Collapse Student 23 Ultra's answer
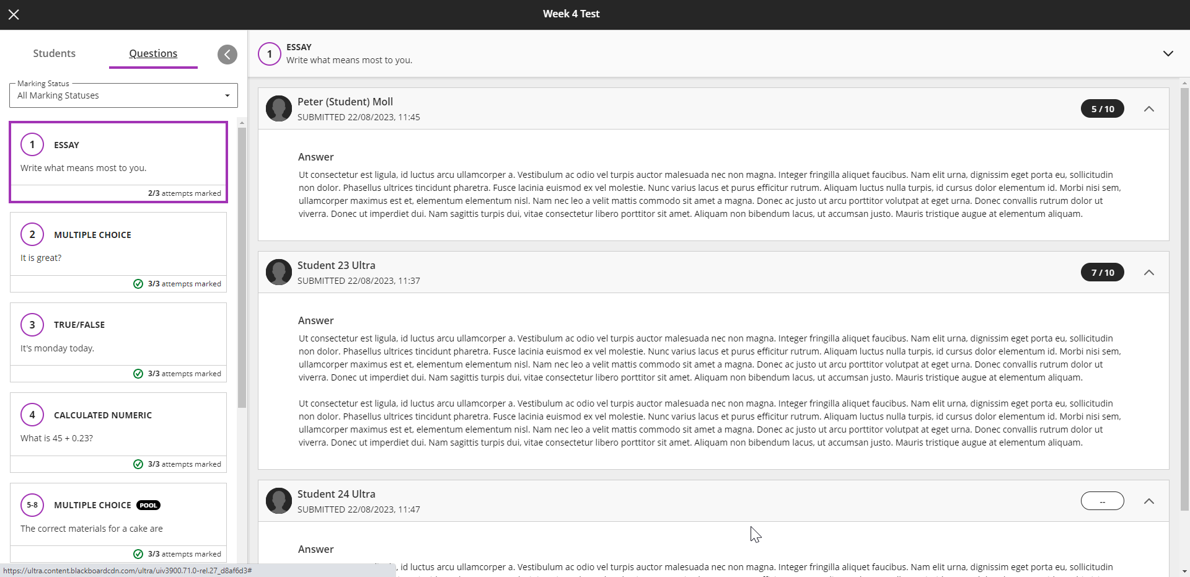 tap(1148, 273)
